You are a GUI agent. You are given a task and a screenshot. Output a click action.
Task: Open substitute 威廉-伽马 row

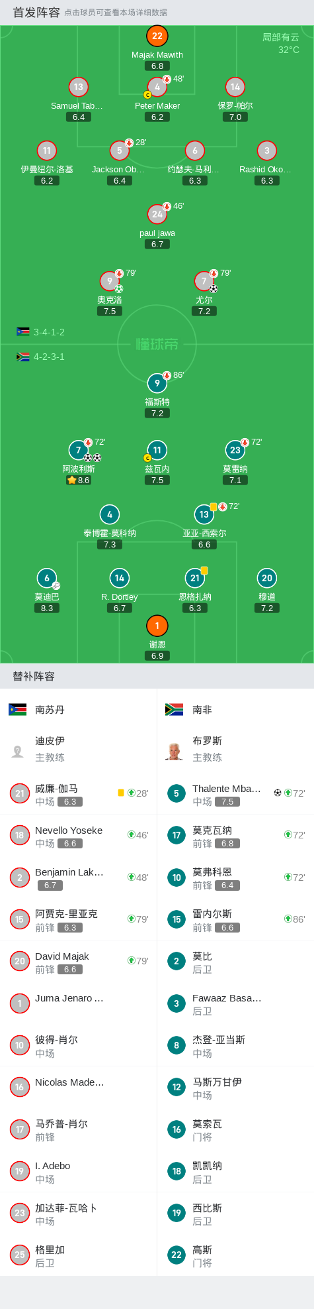[x=79, y=794]
